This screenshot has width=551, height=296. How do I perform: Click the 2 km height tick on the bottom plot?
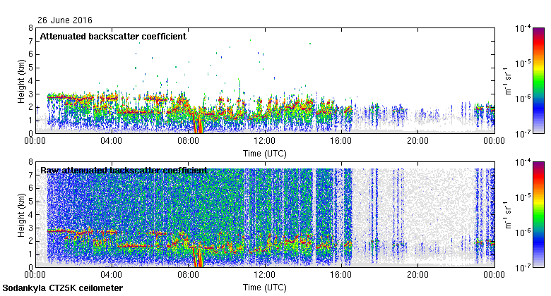click(x=30, y=241)
